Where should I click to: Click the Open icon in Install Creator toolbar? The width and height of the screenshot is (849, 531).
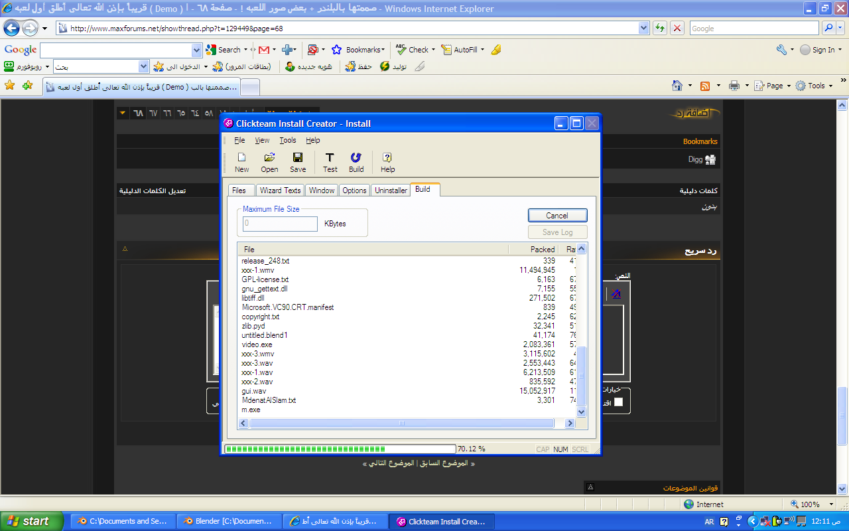click(269, 158)
